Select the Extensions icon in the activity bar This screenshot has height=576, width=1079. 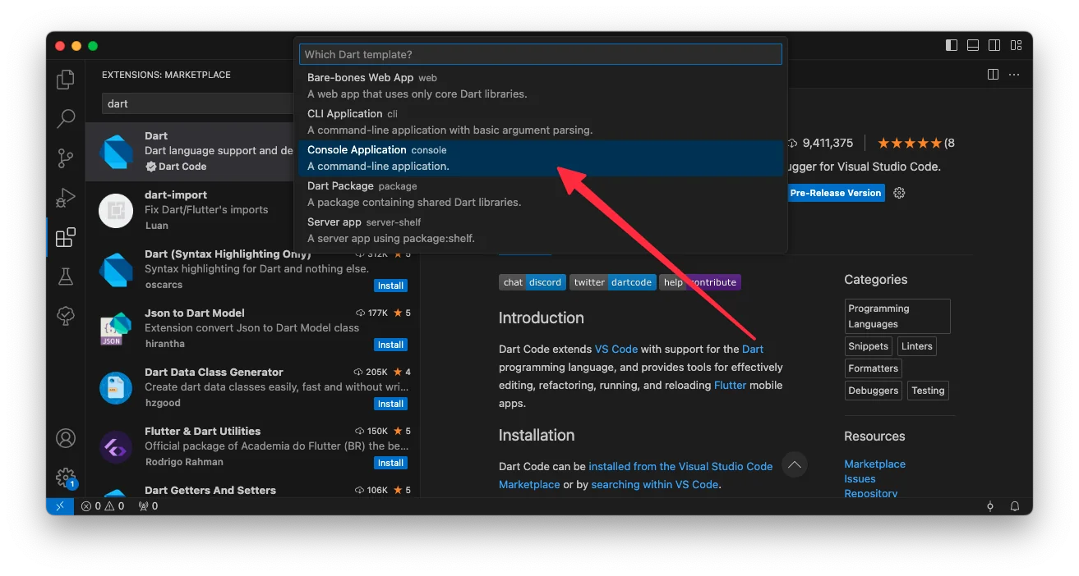click(66, 237)
